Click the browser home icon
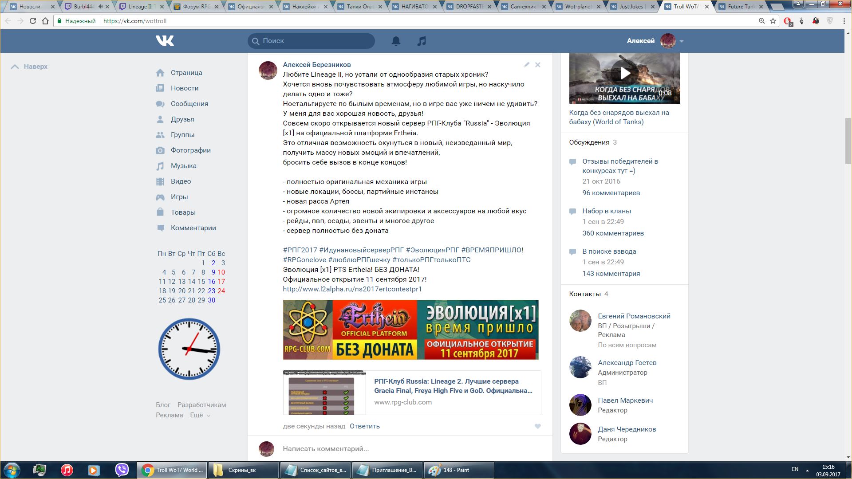This screenshot has height=479, width=852. pos(45,21)
